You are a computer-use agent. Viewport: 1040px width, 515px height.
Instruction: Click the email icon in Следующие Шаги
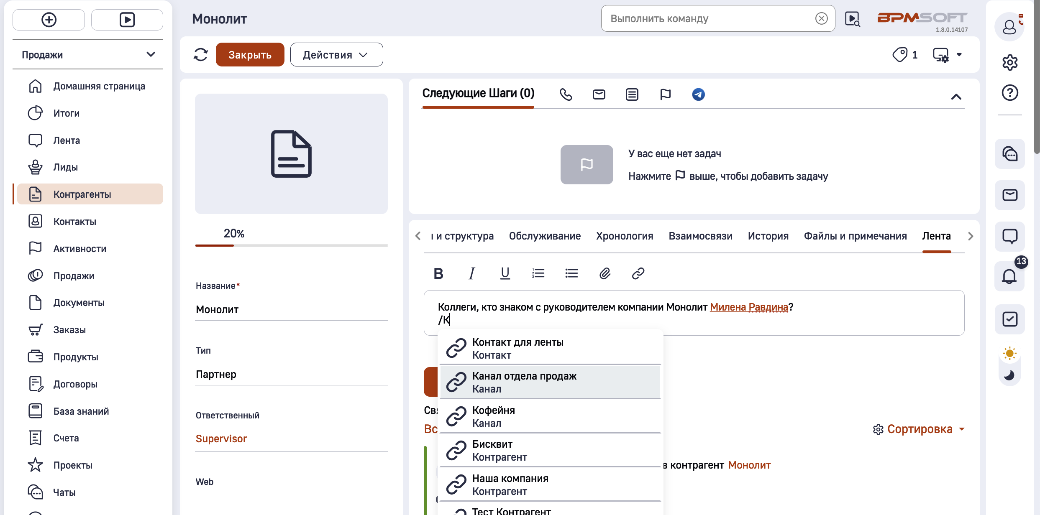click(x=599, y=94)
